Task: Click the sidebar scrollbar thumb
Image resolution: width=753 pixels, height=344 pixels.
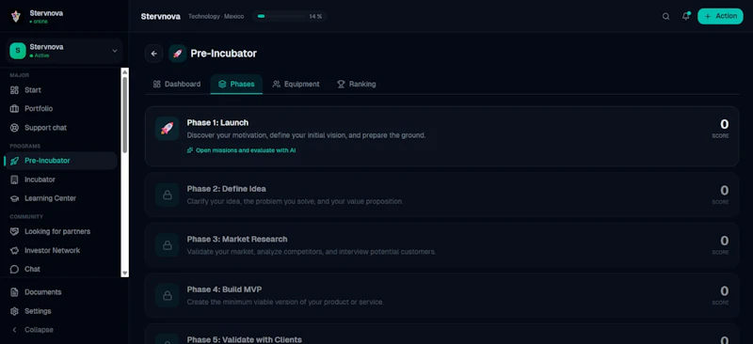Action: 125,115
